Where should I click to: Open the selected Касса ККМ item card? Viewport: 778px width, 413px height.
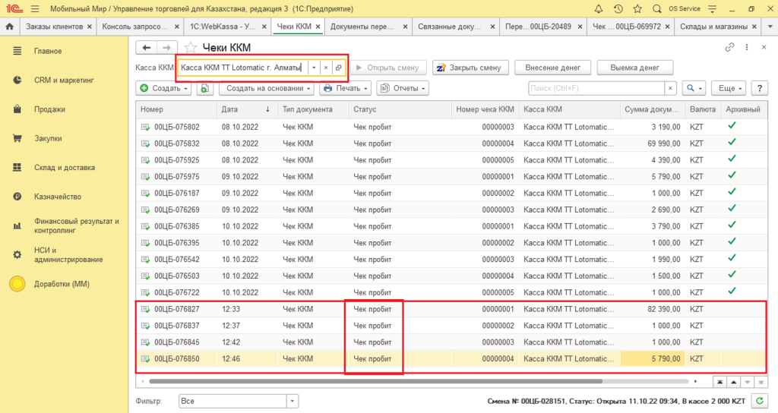tap(338, 68)
